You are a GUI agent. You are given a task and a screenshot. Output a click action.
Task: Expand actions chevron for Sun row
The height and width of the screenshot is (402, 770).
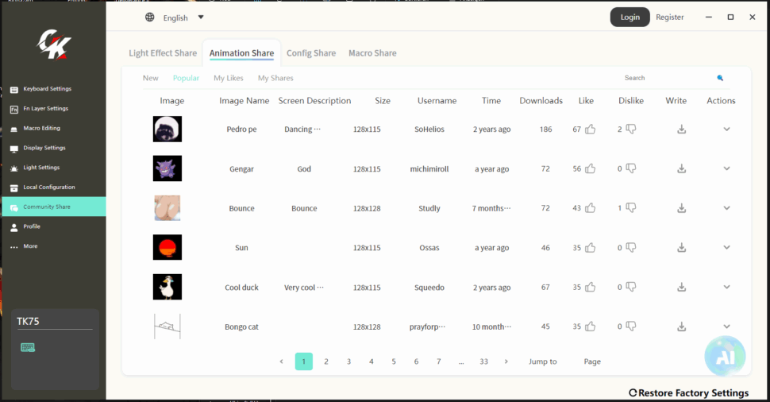[x=726, y=248]
